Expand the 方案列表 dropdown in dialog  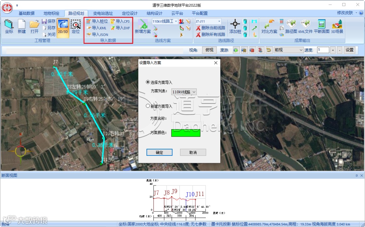point(194,92)
